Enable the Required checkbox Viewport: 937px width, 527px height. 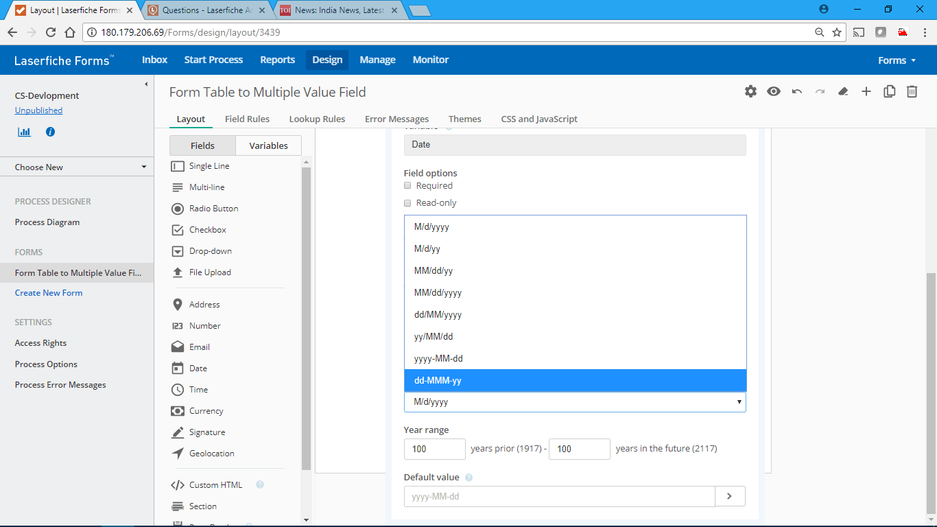407,185
